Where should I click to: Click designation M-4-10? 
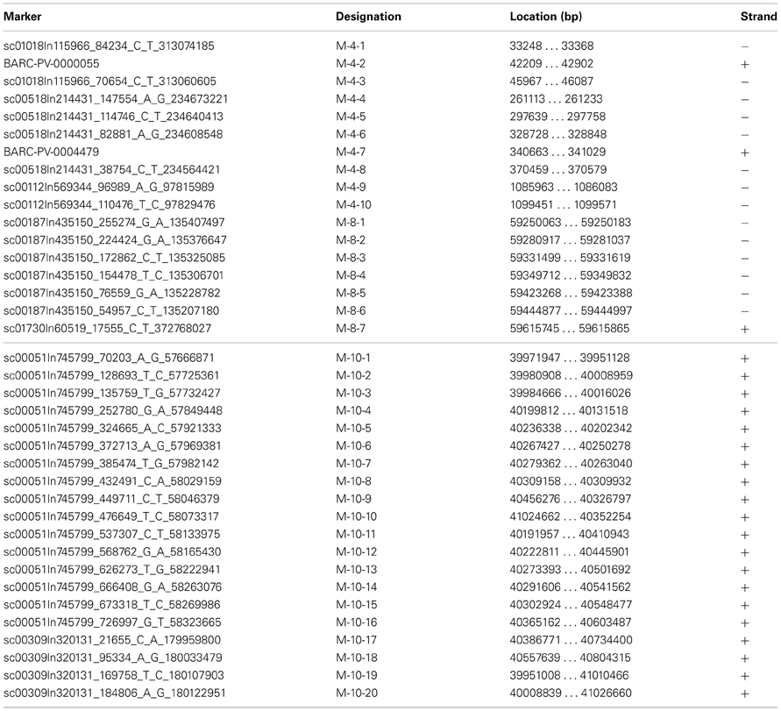coord(353,205)
